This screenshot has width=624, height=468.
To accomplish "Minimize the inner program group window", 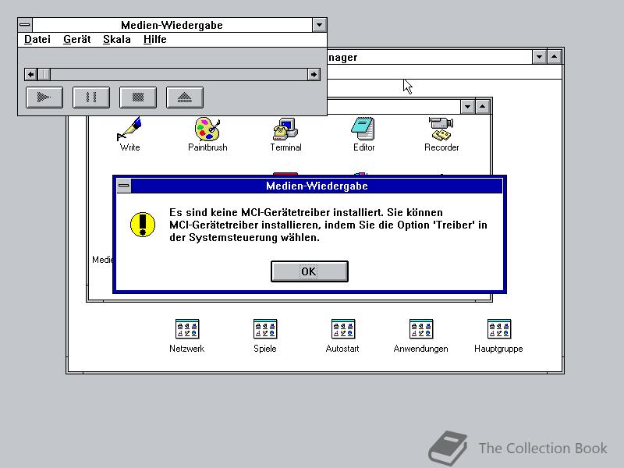I will (x=467, y=106).
